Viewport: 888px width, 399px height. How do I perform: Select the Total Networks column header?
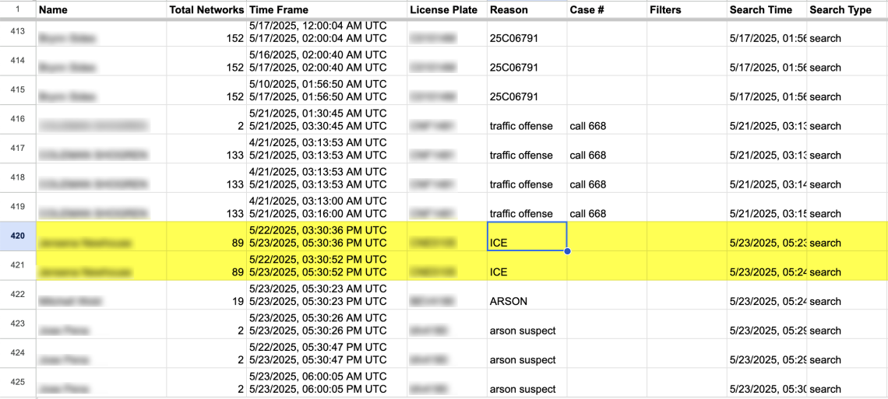206,10
